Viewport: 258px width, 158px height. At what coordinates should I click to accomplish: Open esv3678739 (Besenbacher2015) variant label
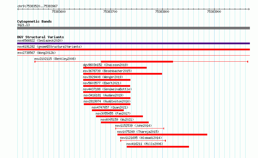click(x=107, y=71)
